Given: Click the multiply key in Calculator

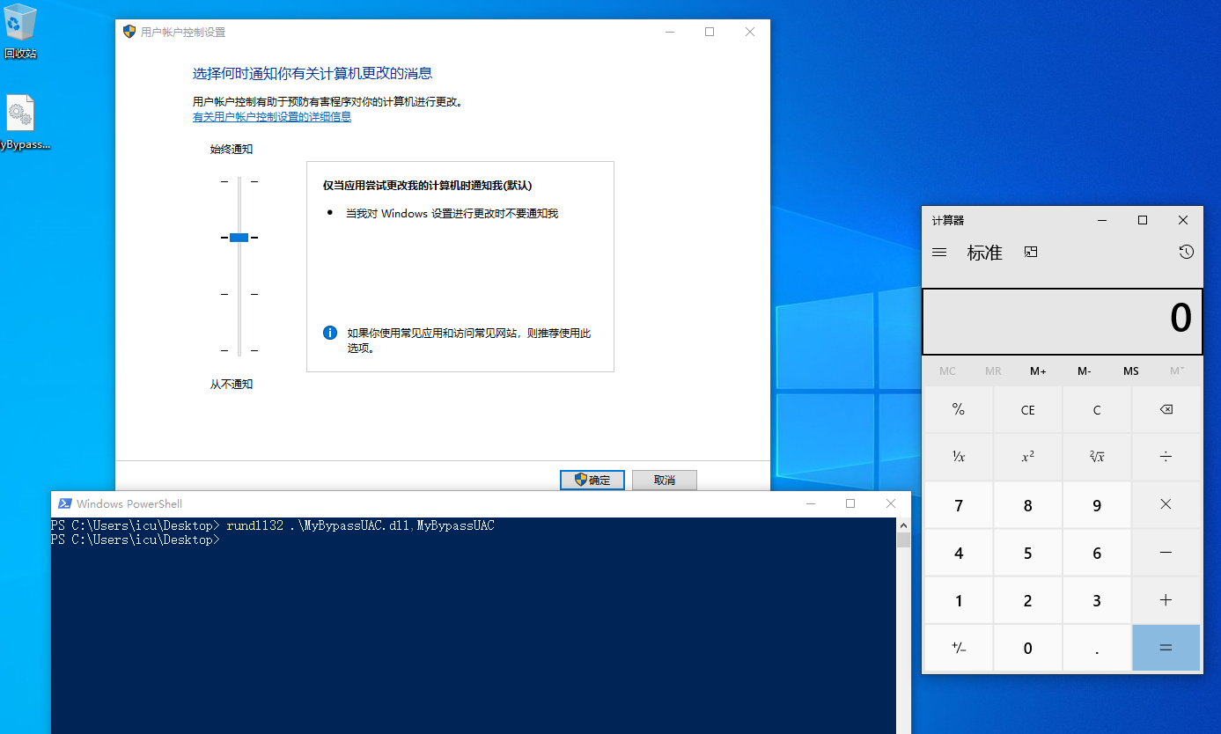Looking at the screenshot, I should (1166, 505).
